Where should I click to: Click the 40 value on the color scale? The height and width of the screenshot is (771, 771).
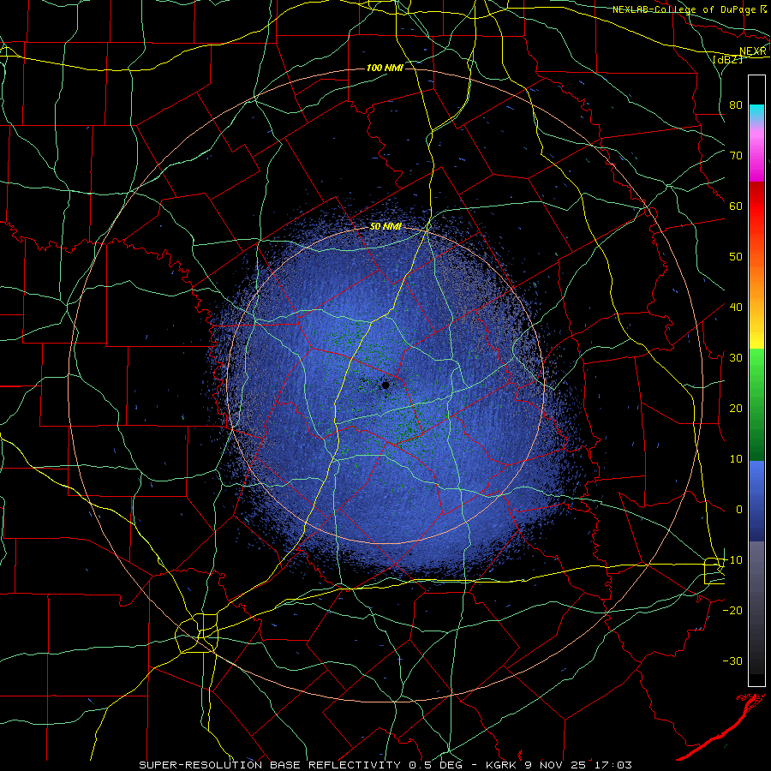[736, 308]
